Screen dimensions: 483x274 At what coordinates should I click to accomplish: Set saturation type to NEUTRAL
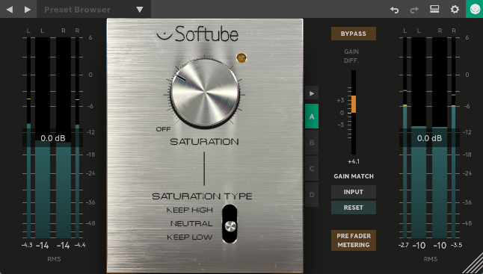click(191, 223)
